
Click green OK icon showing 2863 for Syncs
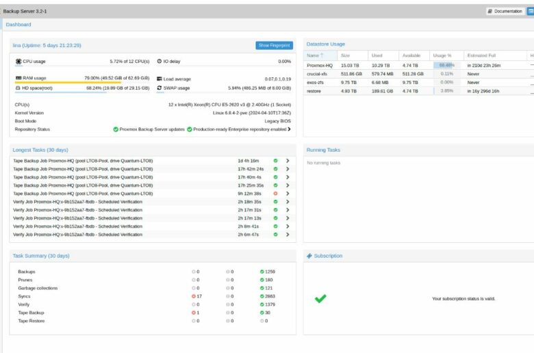click(262, 296)
